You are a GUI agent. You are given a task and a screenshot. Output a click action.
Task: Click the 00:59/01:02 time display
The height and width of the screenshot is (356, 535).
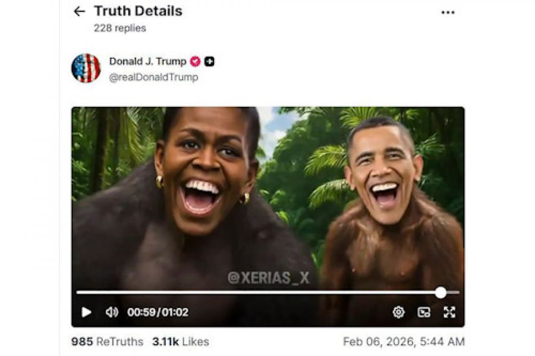point(158,312)
